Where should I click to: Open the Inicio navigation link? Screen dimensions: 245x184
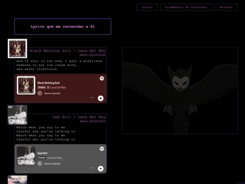tap(147, 7)
